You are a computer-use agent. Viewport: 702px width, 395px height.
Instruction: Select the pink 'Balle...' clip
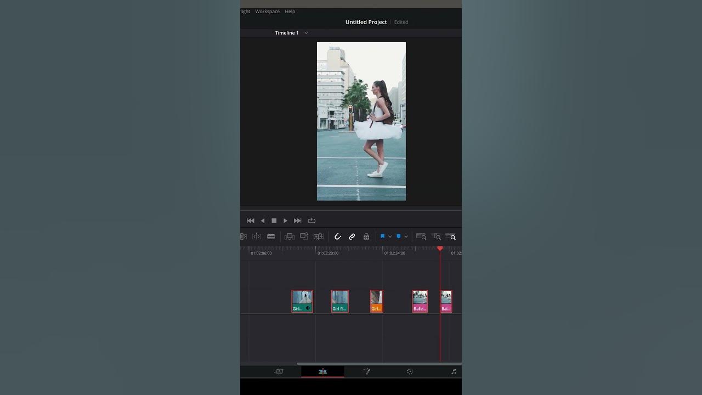[420, 301]
